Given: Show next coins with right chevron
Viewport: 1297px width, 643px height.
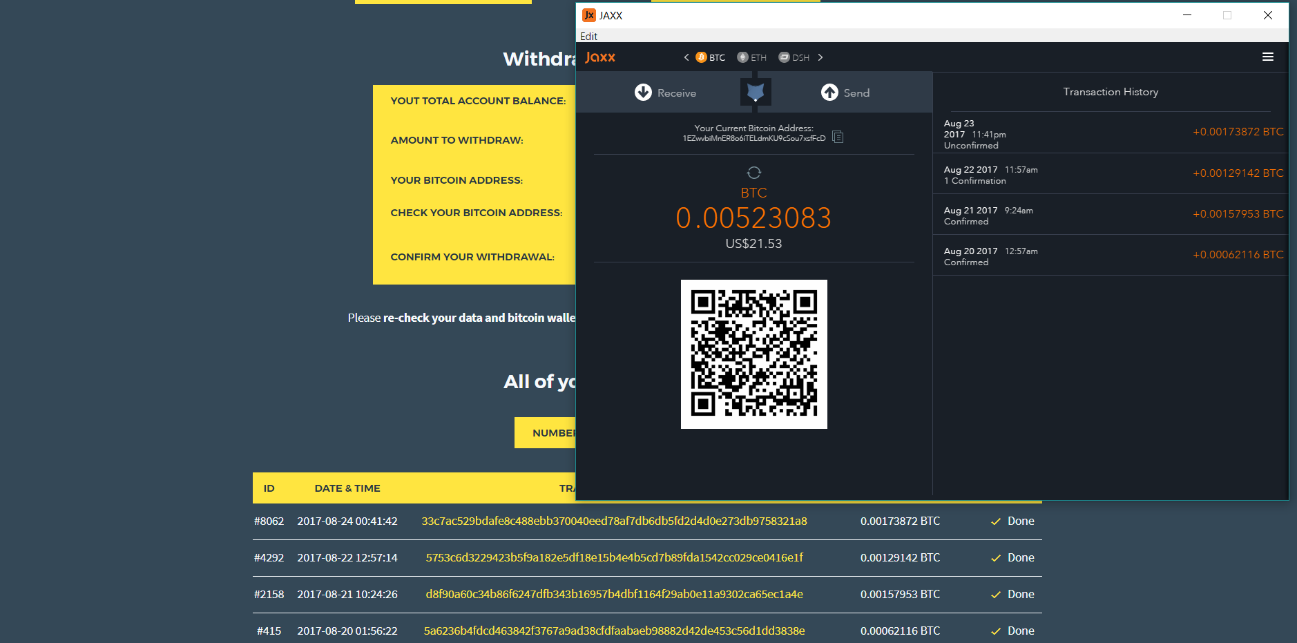Looking at the screenshot, I should tap(820, 57).
